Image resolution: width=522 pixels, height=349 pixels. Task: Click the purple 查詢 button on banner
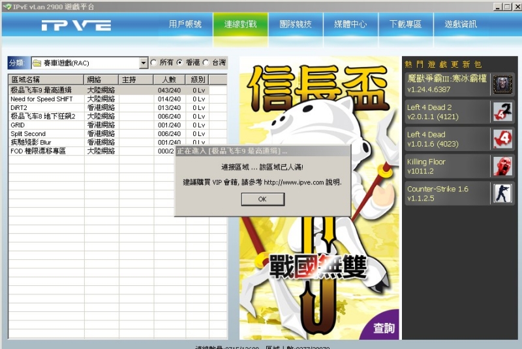click(384, 328)
